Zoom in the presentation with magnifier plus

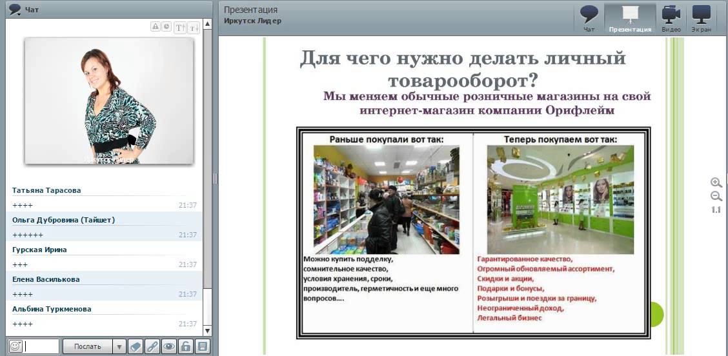716,183
